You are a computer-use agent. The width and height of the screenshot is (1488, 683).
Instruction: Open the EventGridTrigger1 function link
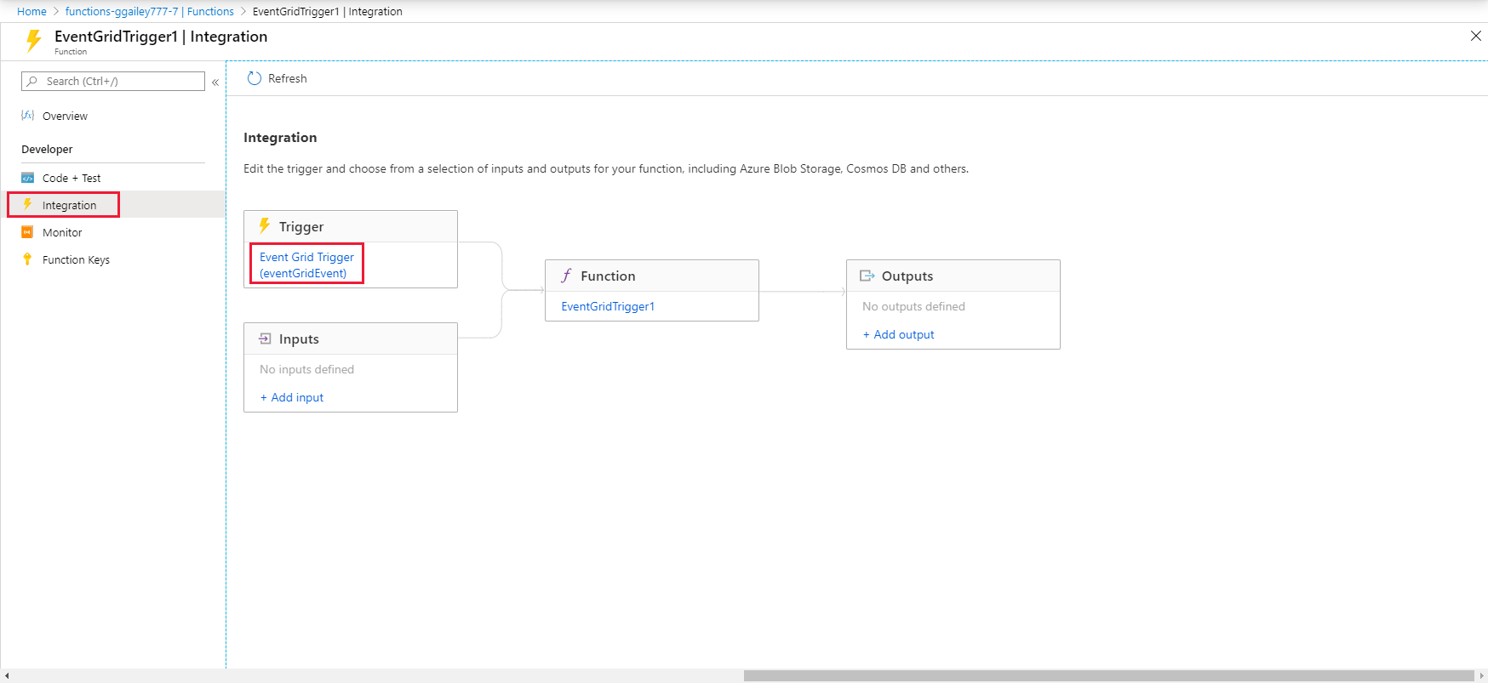coord(608,306)
